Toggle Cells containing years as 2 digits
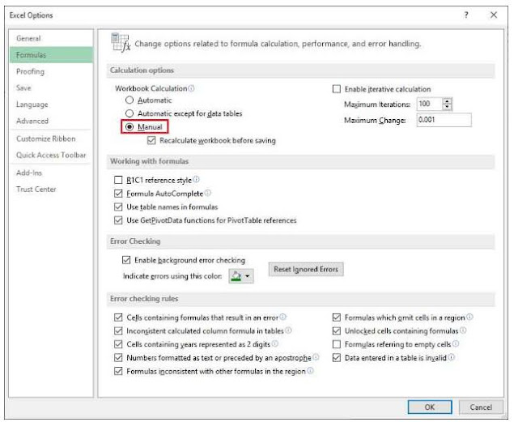518x422 pixels. point(118,344)
